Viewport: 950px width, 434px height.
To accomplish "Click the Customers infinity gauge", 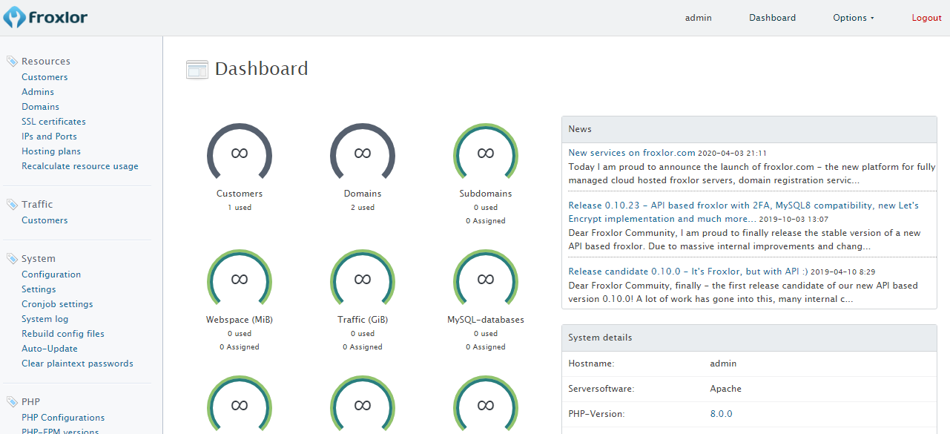I will pyautogui.click(x=239, y=154).
